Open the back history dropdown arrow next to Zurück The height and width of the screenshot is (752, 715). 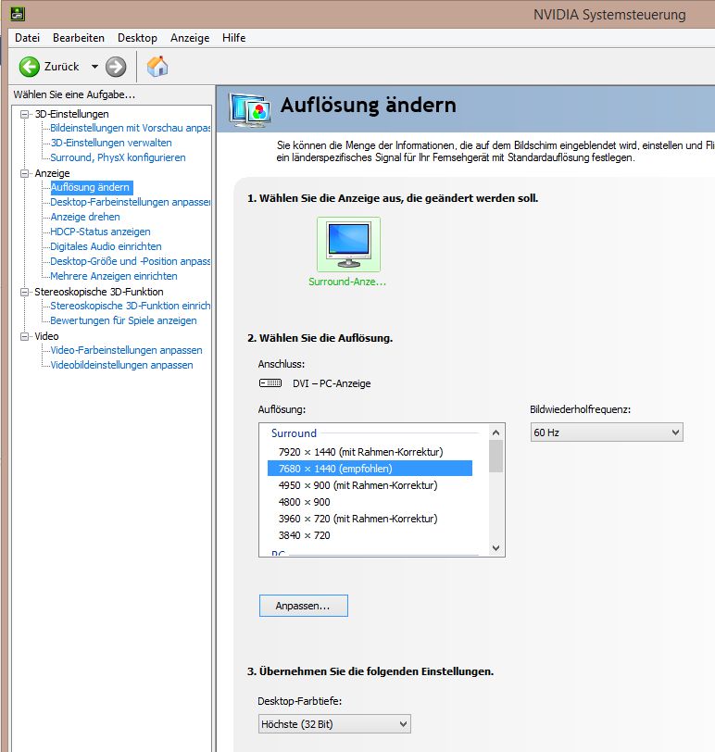94,67
